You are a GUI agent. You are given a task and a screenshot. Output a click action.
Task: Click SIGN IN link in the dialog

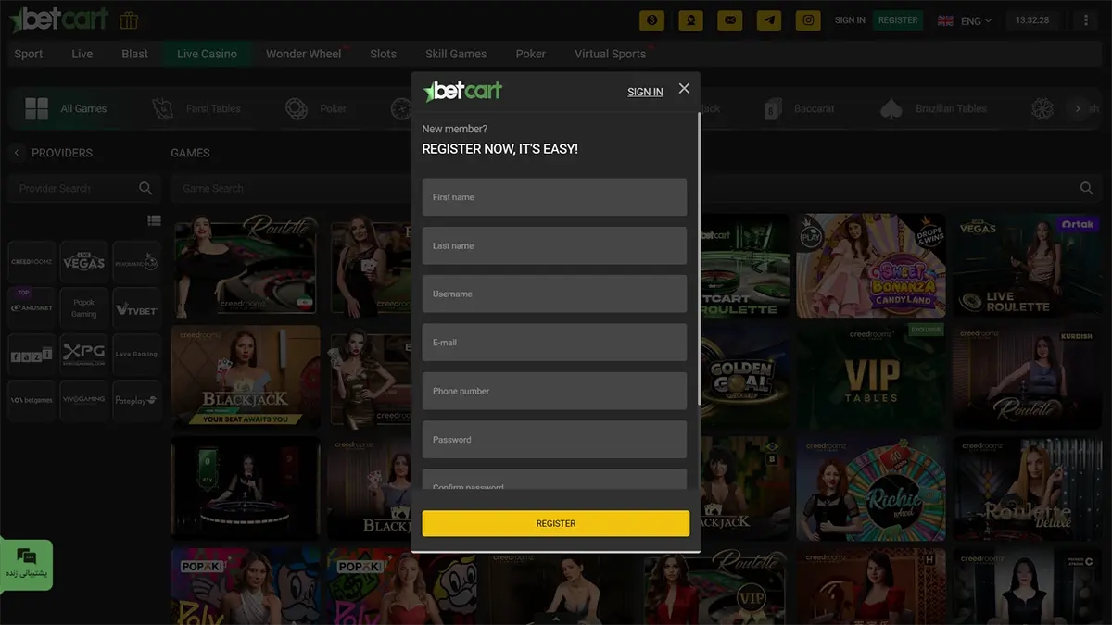click(645, 92)
